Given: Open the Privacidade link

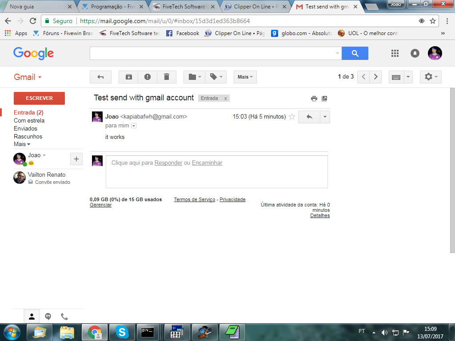Looking at the screenshot, I should (232, 199).
